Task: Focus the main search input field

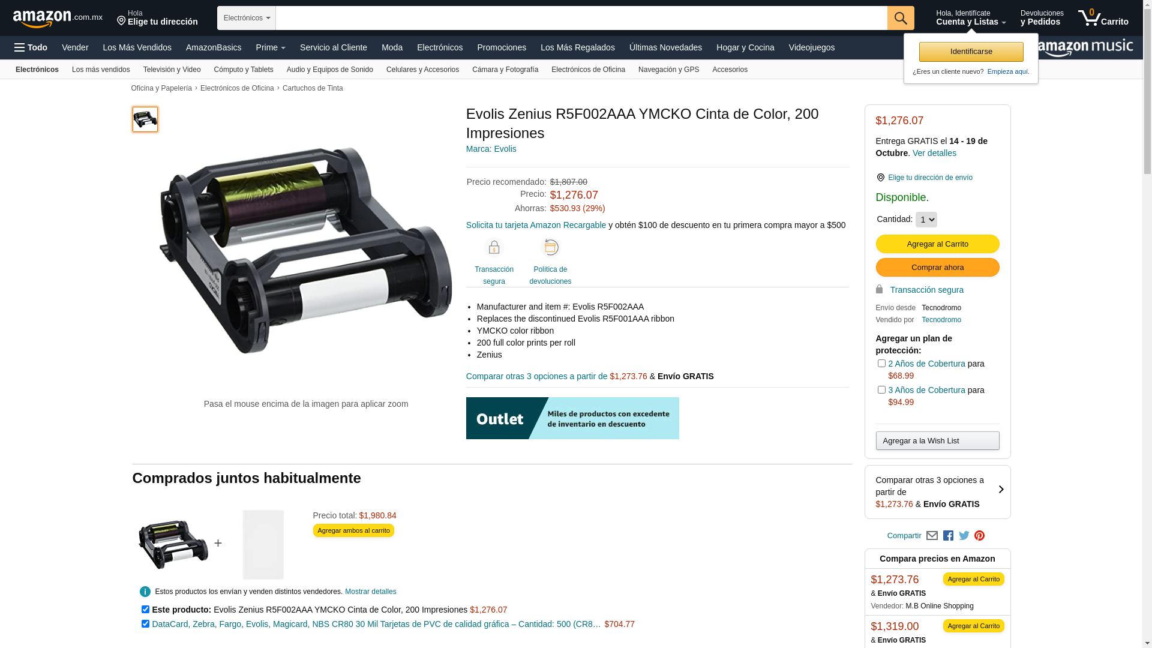Action: (x=581, y=18)
